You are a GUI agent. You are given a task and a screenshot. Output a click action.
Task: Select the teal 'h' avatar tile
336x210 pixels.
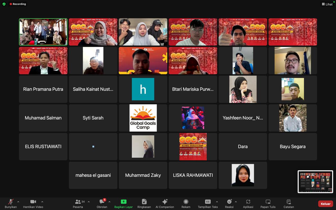tap(143, 89)
